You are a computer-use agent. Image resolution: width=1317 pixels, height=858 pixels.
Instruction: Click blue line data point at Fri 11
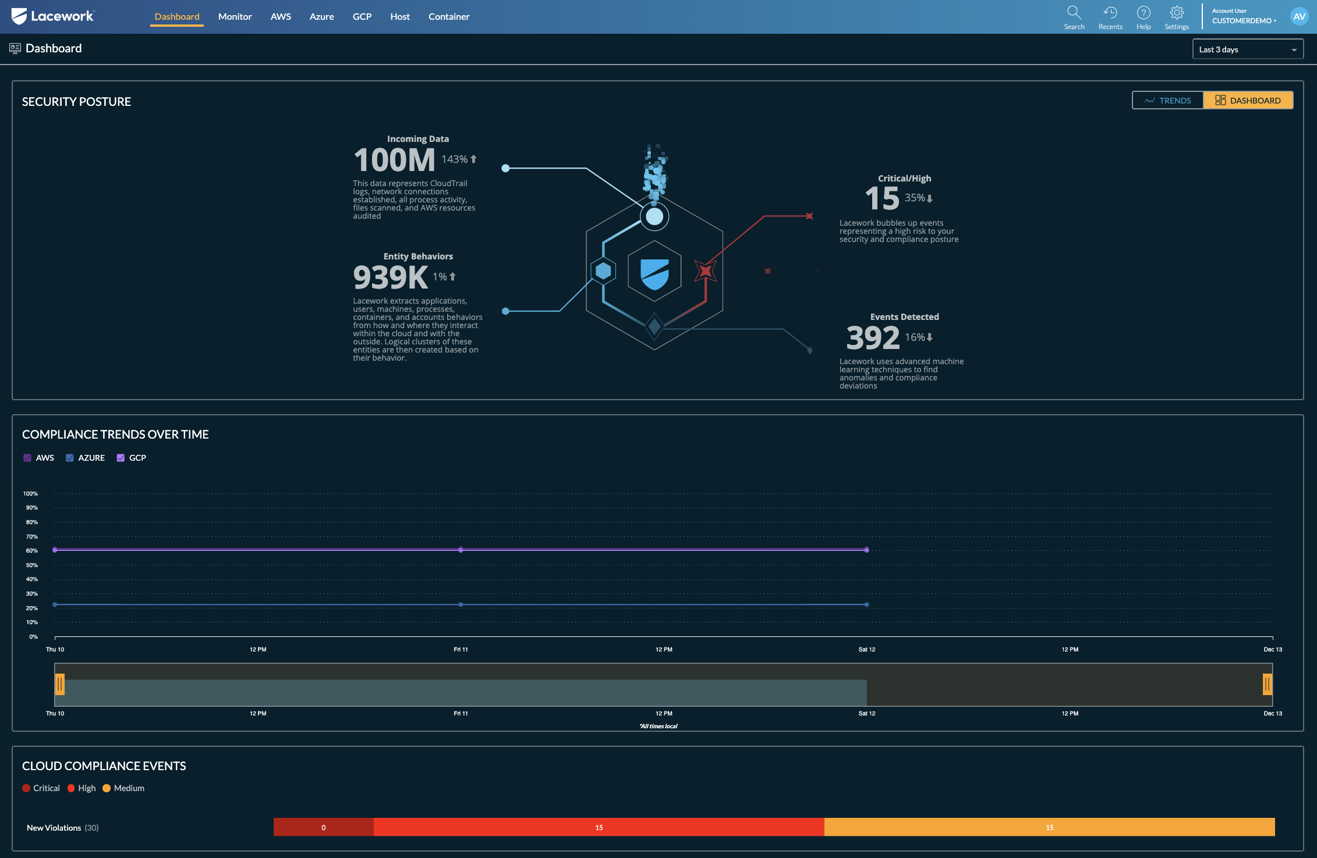coord(461,605)
